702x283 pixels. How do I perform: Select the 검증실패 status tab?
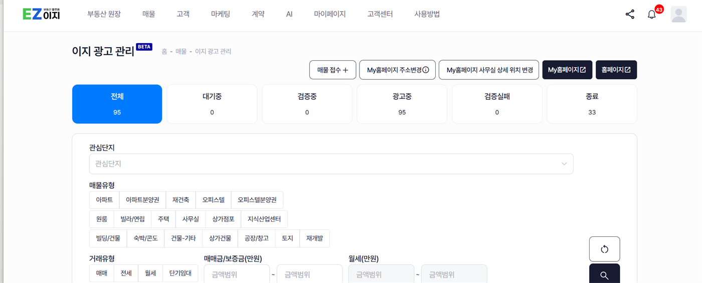click(497, 104)
